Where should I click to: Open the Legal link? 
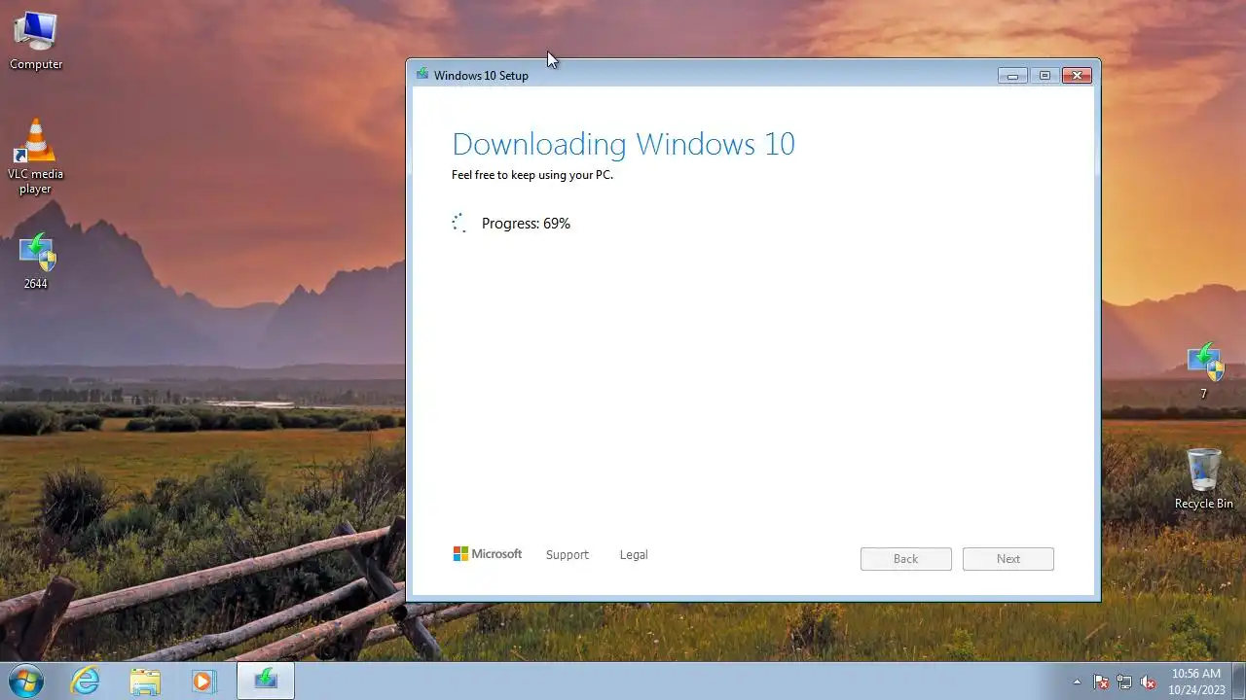pyautogui.click(x=634, y=554)
